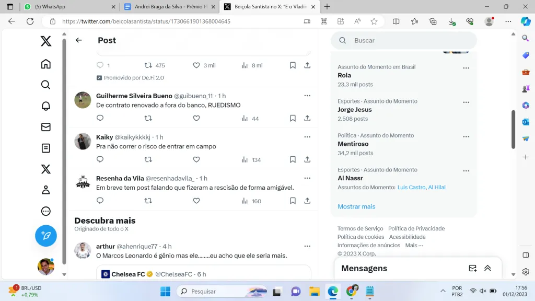Open Messages envelope icon in sidebar
This screenshot has width=535, height=301.
point(46,127)
